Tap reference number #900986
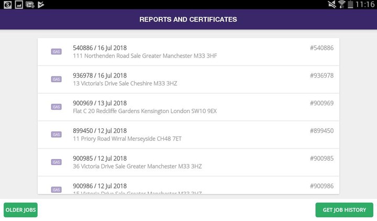The width and height of the screenshot is (377, 221). pos(321,186)
